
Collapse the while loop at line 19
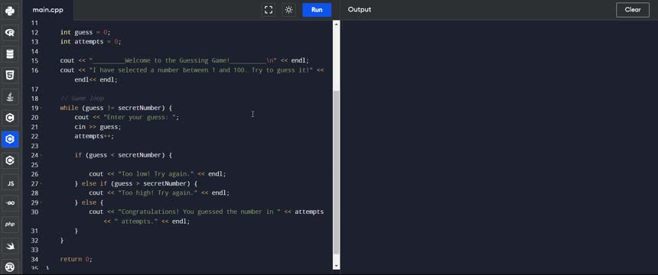[x=41, y=108]
